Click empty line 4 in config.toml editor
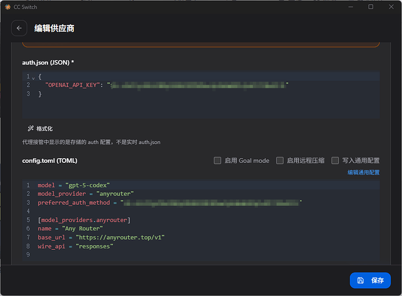 coord(201,211)
